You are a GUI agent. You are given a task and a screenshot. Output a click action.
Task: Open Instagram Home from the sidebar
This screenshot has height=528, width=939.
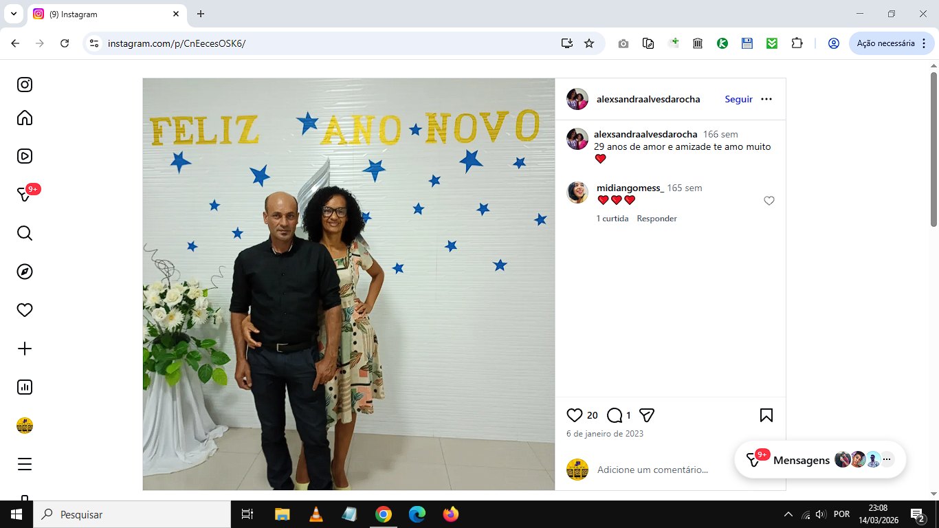click(25, 118)
